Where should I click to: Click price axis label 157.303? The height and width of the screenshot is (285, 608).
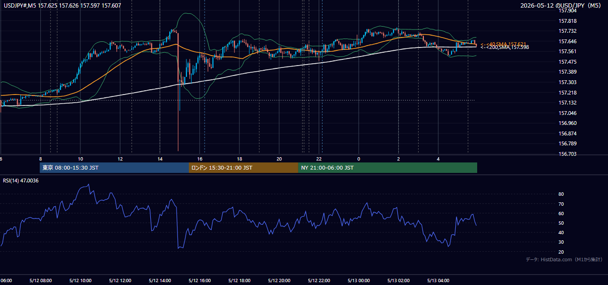[x=568, y=82]
